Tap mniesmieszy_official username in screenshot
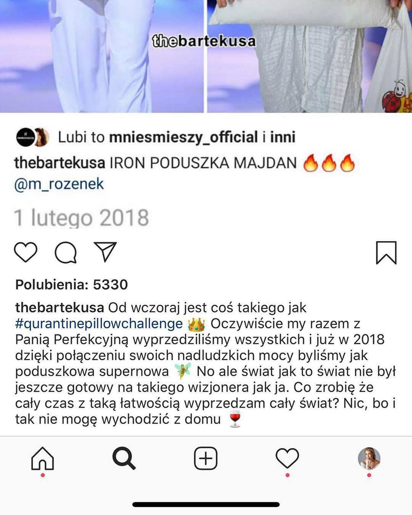 coord(183,137)
